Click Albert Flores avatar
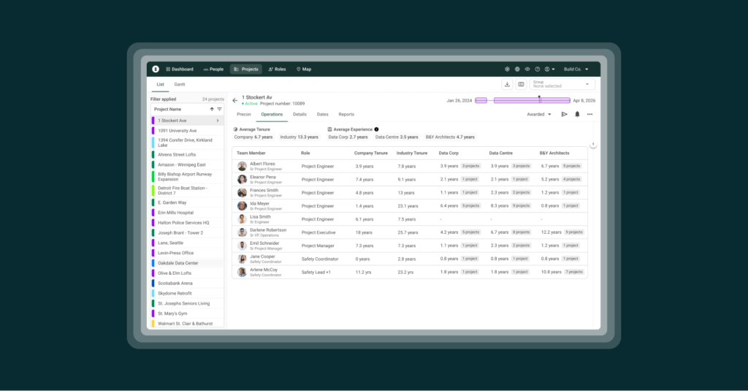Viewport: 748px width, 391px height. [x=243, y=166]
